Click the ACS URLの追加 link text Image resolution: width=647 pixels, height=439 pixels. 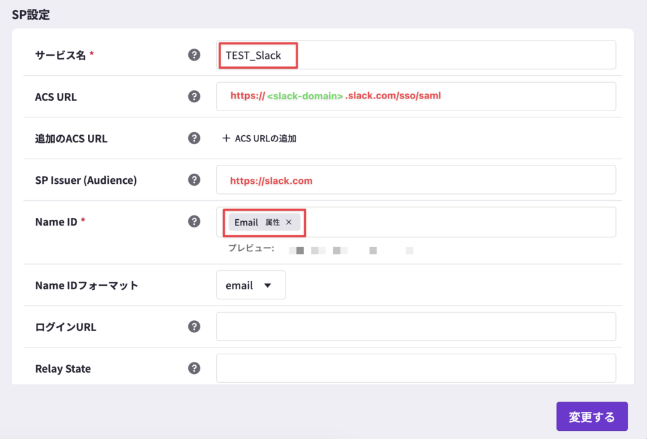[x=265, y=138]
